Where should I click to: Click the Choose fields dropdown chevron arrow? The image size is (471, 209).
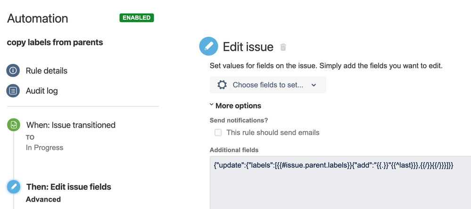[314, 85]
